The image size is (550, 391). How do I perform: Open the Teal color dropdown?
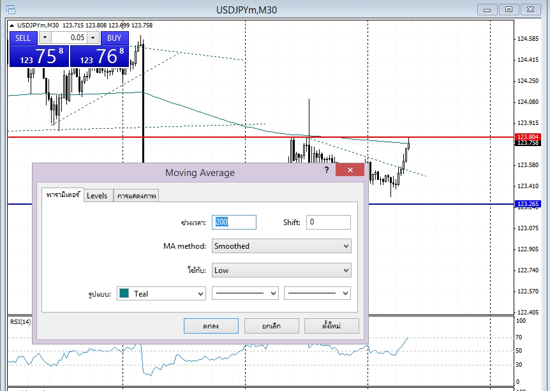[161, 293]
